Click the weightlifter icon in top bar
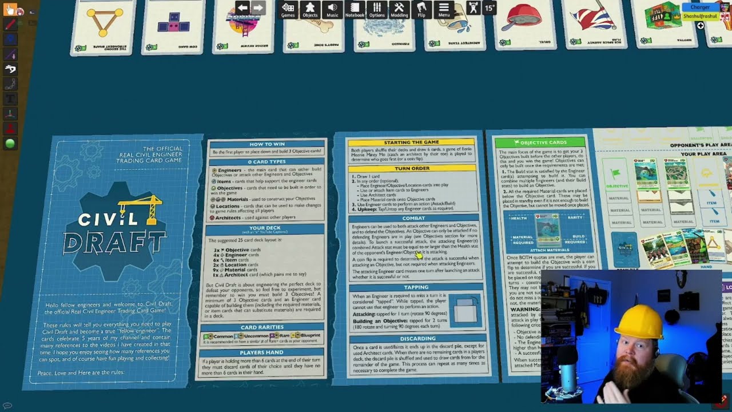The image size is (732, 412). point(472,8)
